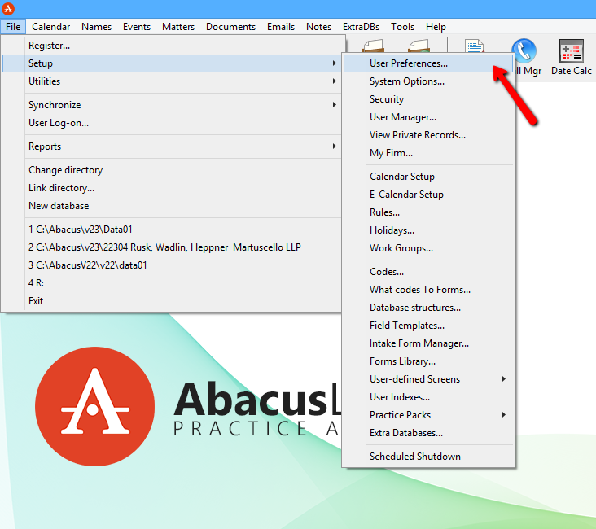
Task: Open the Events menu
Action: [137, 27]
